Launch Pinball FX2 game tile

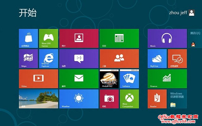coord(109,79)
